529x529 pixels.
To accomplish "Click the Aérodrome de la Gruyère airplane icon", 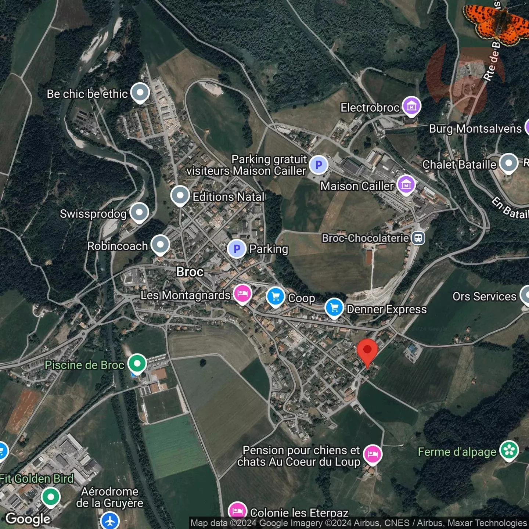I will point(110,520).
